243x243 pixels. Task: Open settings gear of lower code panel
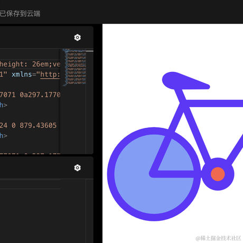tap(78, 167)
